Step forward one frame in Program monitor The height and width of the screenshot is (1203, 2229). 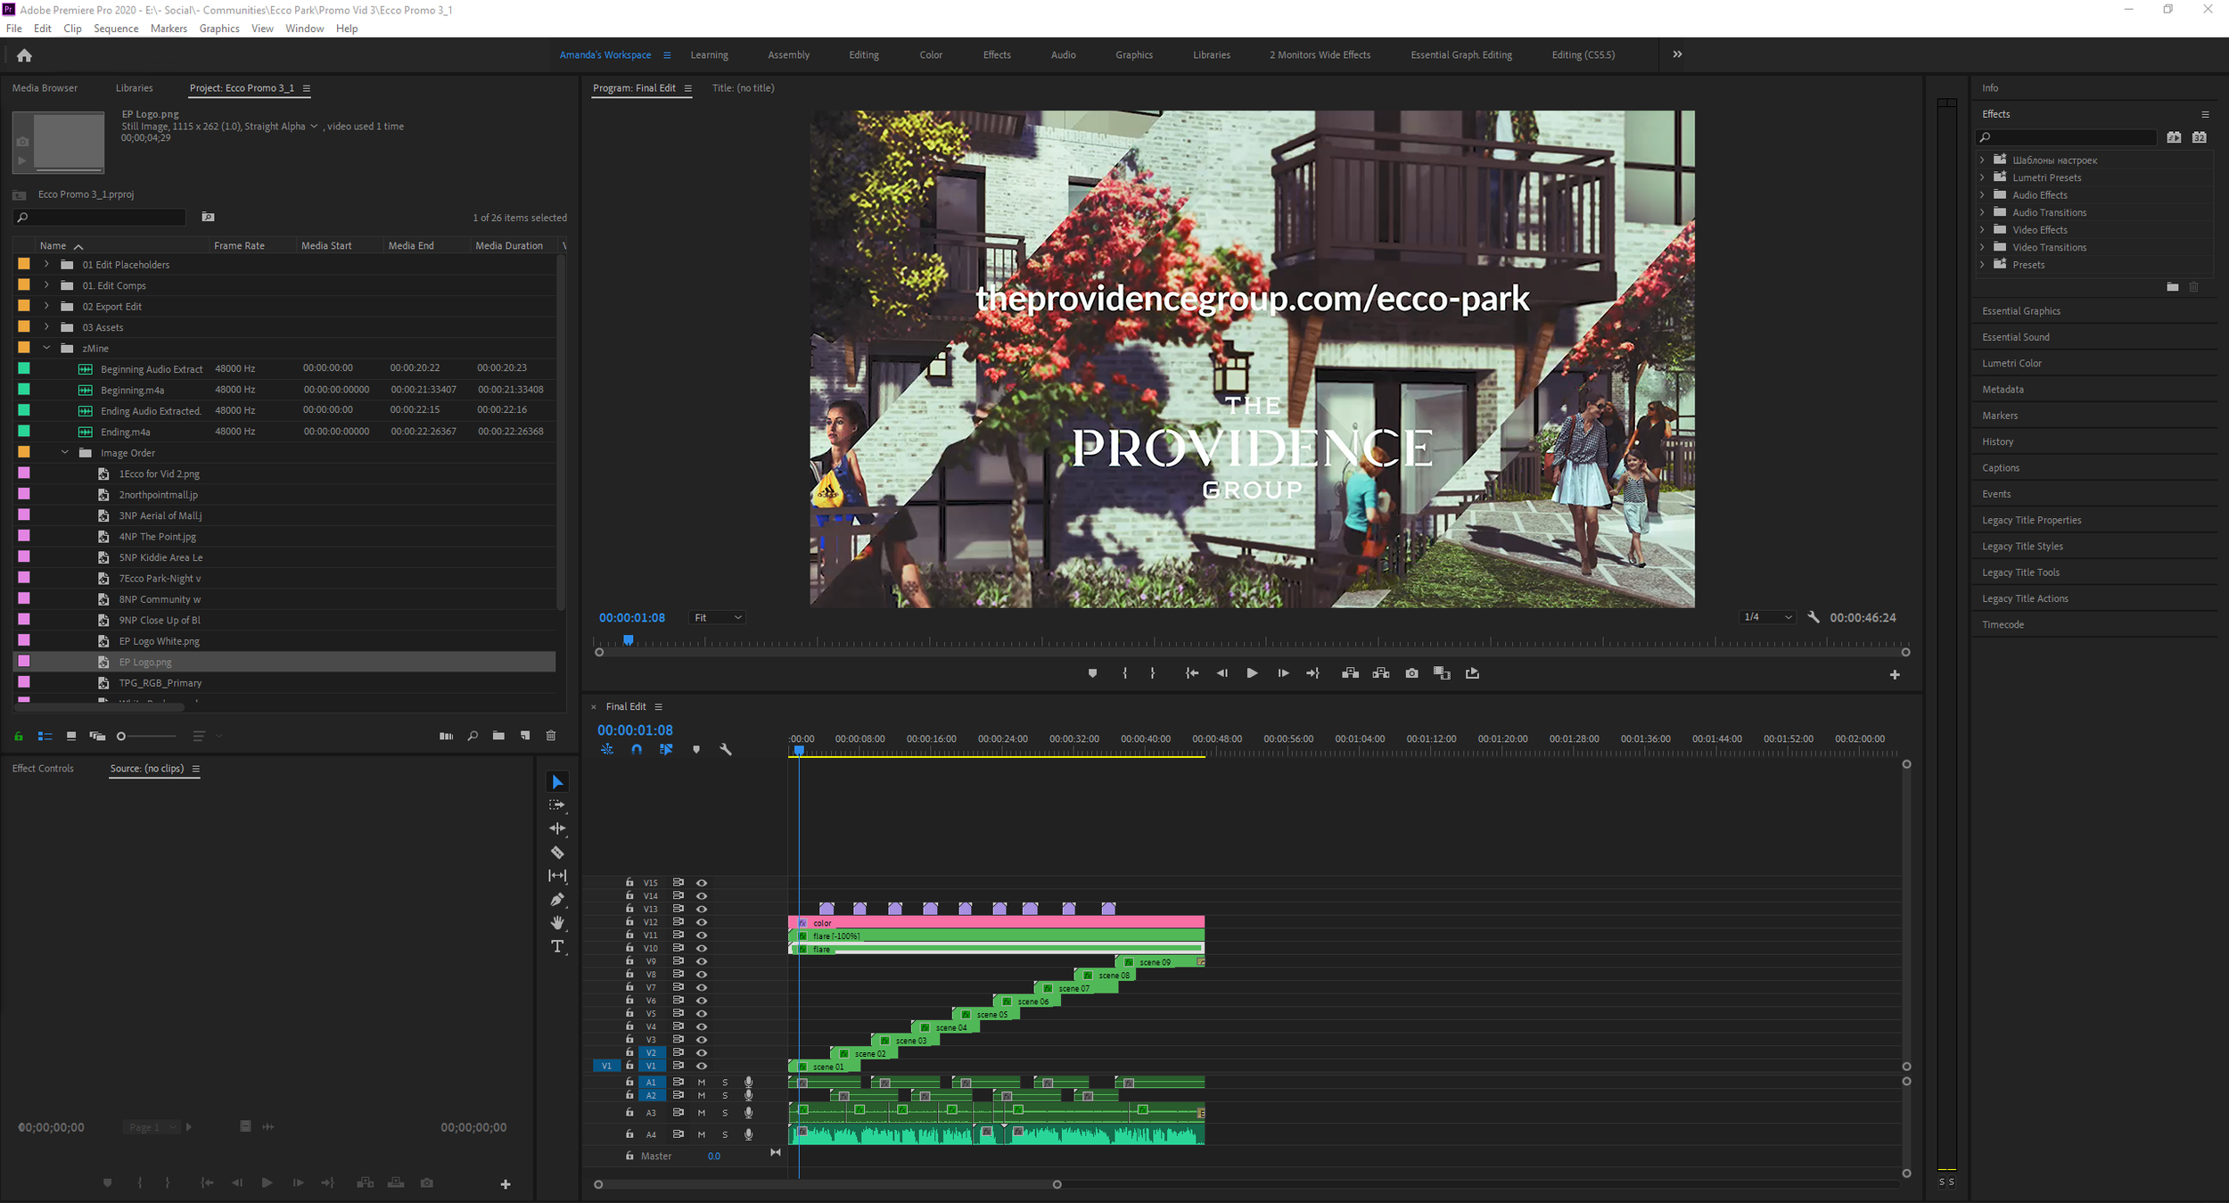pos(1283,673)
